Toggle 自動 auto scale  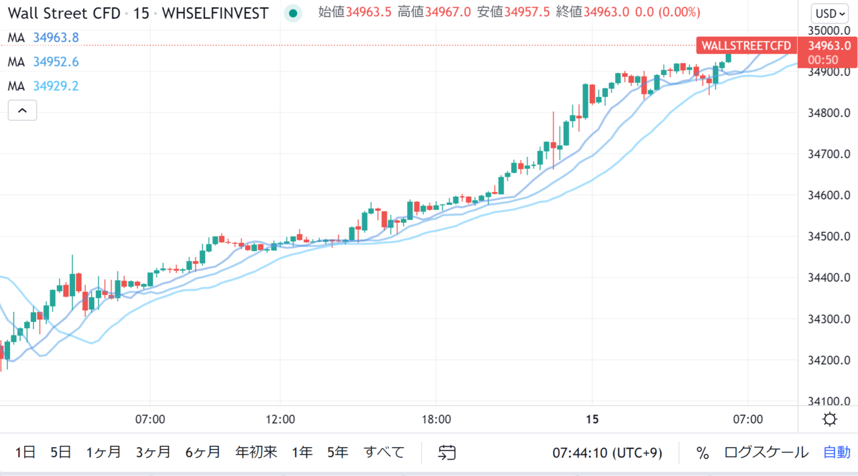[837, 453]
